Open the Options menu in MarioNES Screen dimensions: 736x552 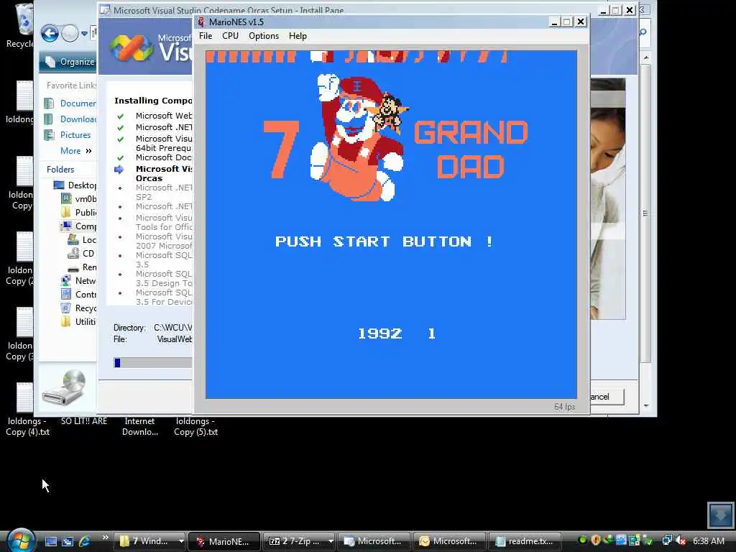point(263,36)
